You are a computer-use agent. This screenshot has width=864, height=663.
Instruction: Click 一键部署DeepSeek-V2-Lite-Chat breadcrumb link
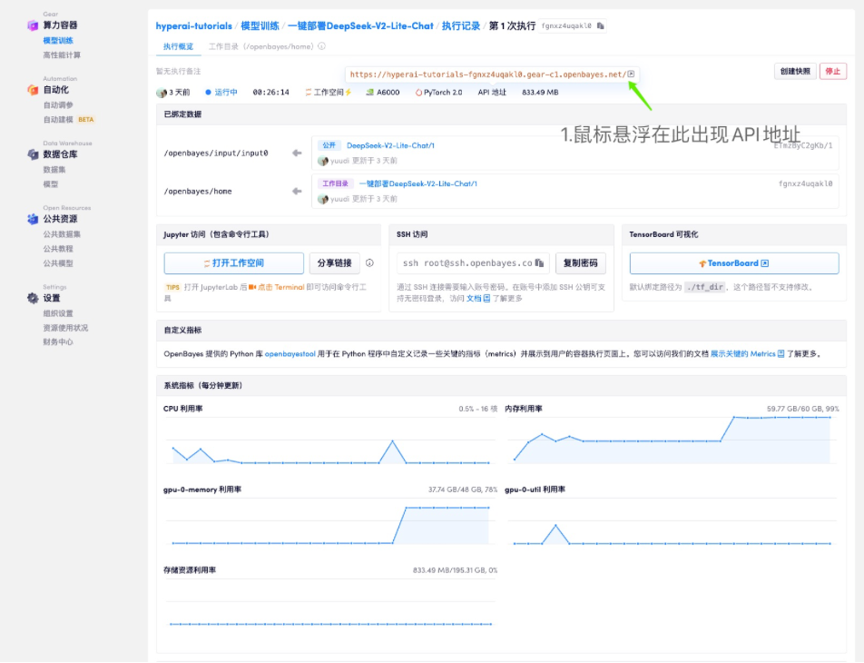tap(360, 26)
